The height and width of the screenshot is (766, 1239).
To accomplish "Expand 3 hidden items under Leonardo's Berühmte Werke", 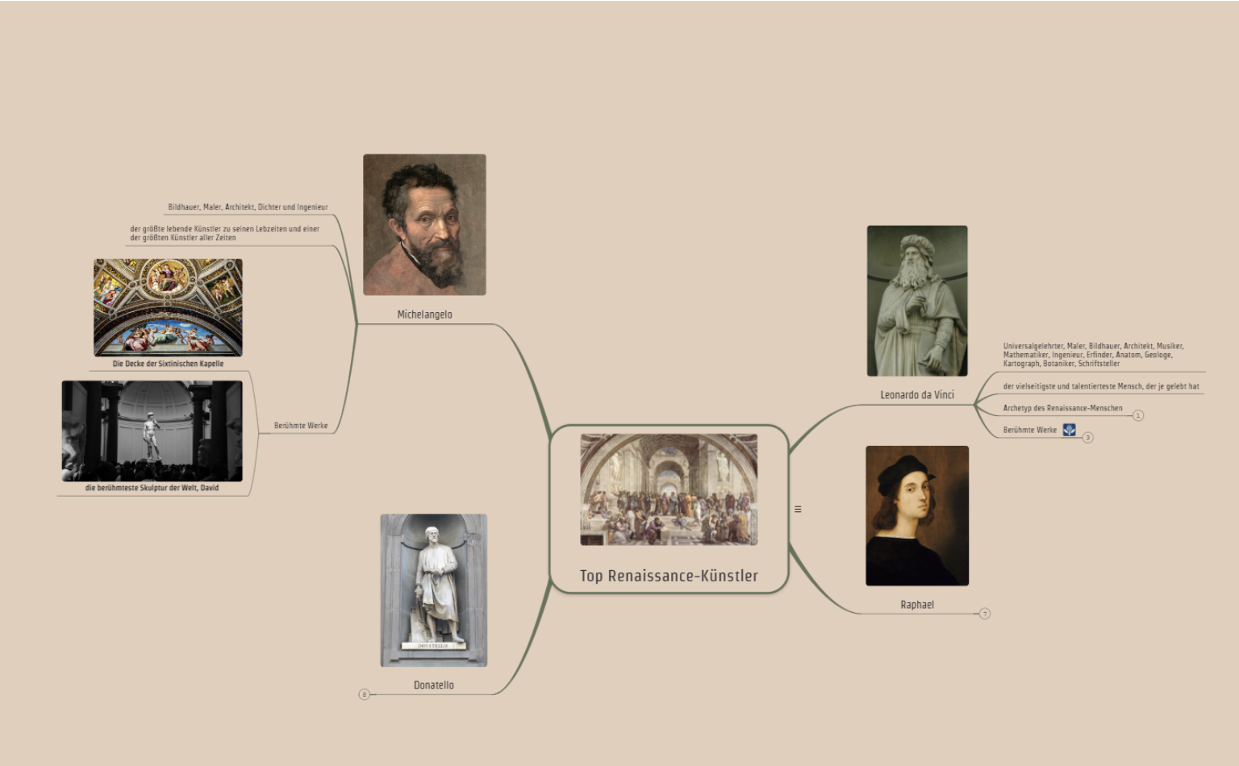I will point(1087,438).
